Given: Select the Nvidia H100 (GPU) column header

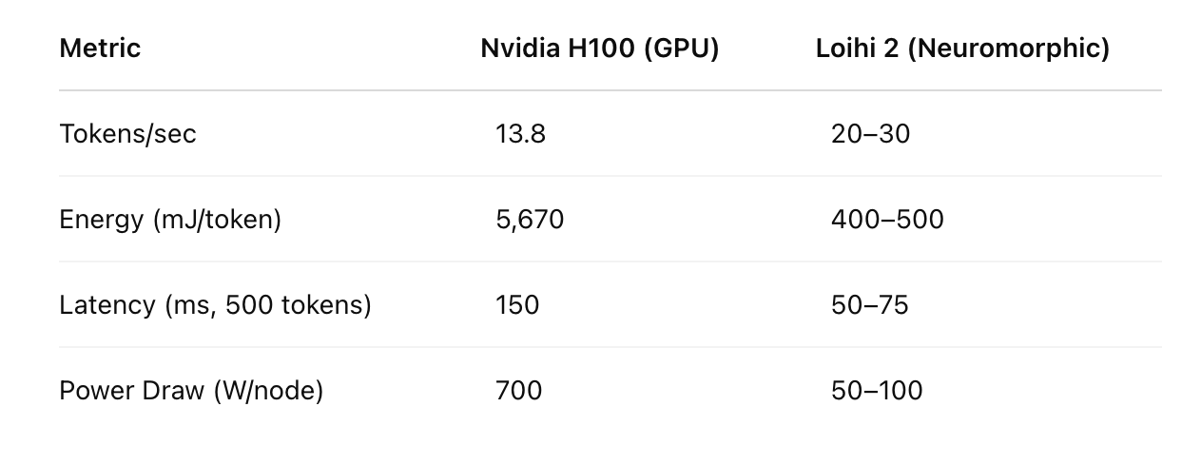Looking at the screenshot, I should [x=599, y=48].
